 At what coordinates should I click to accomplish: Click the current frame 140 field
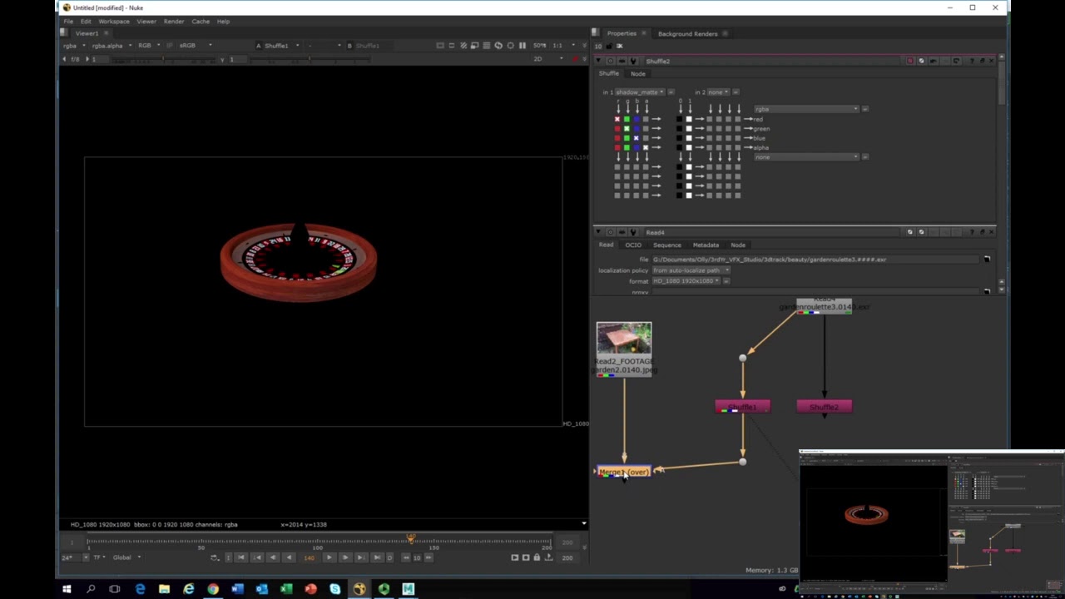pos(310,557)
